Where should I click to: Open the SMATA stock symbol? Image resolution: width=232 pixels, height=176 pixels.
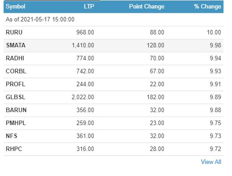[16, 45]
